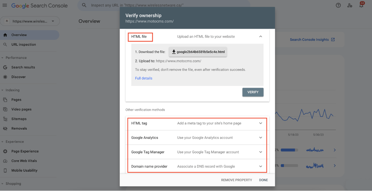The height and width of the screenshot is (191, 372).
Task: Collapse the HTML file verification section
Action: pos(260,37)
